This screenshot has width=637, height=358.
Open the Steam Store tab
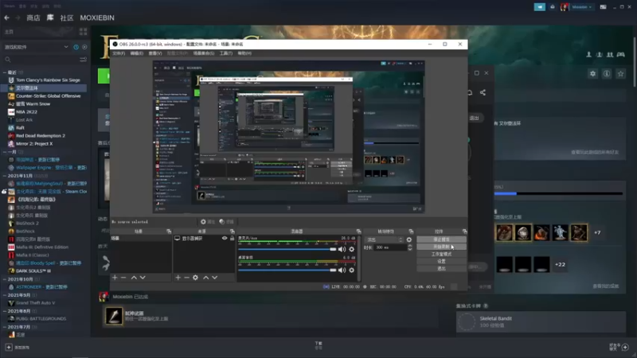click(33, 18)
